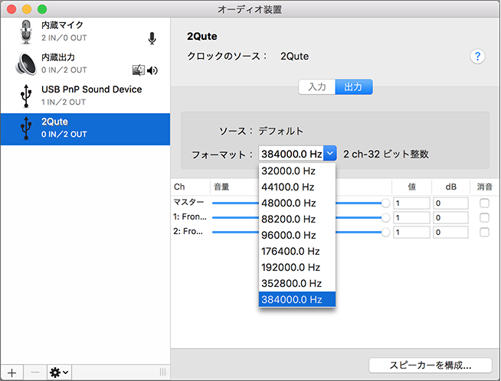Click the Ch column header
Viewport: 501px width, 381px height.
[x=179, y=187]
